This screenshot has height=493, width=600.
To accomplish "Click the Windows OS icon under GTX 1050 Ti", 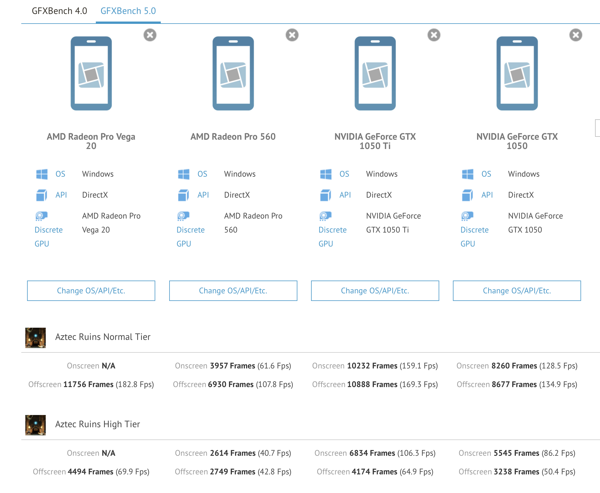I will coord(326,174).
